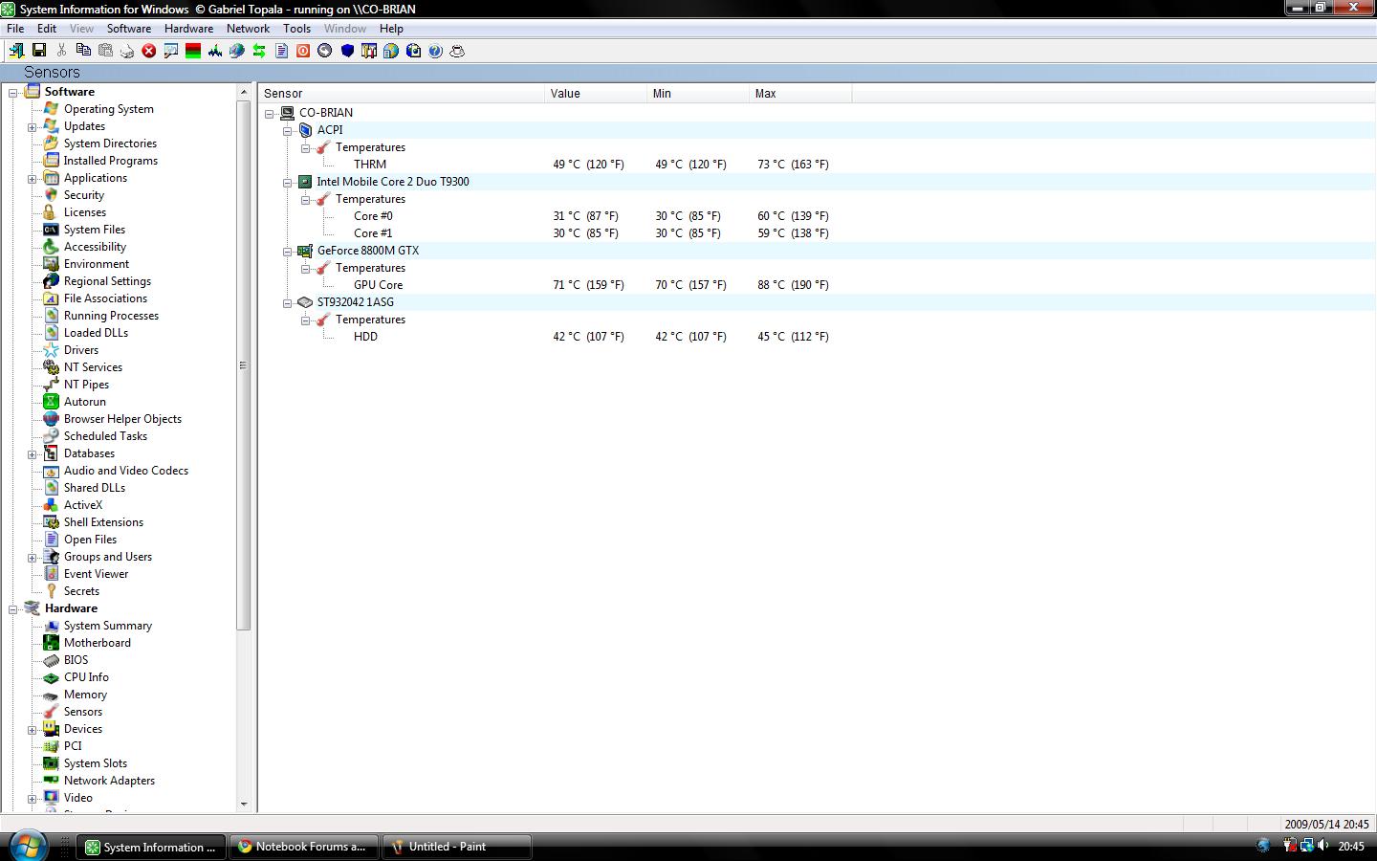The image size is (1377, 861).
Task: Collapse the CO-BRIAN sensor root
Action: [270, 114]
